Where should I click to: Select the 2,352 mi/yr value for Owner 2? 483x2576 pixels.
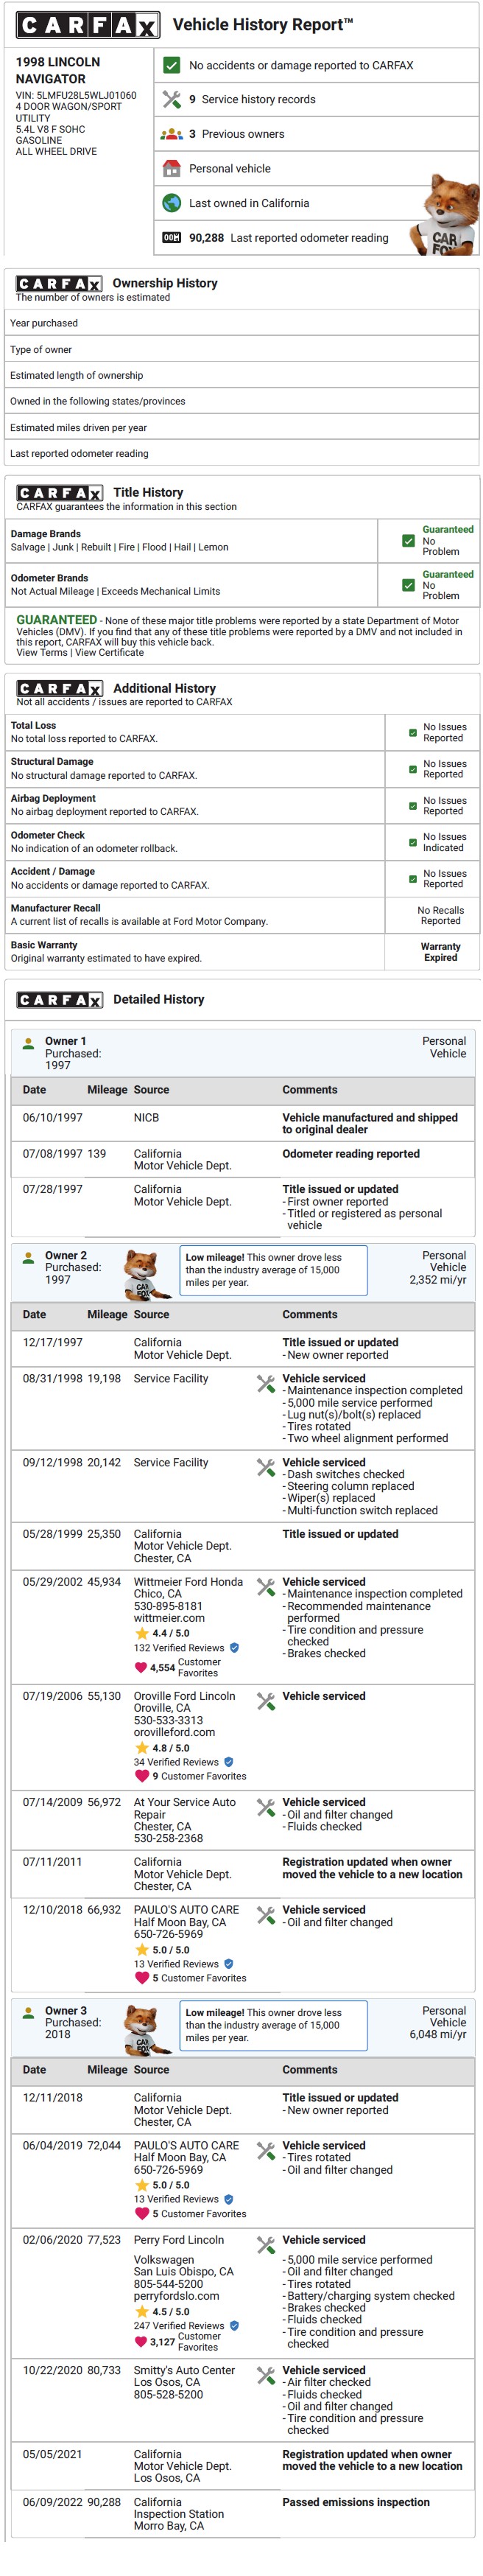[x=438, y=1279]
